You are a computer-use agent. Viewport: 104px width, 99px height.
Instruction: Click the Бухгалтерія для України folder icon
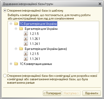point(21,29)
